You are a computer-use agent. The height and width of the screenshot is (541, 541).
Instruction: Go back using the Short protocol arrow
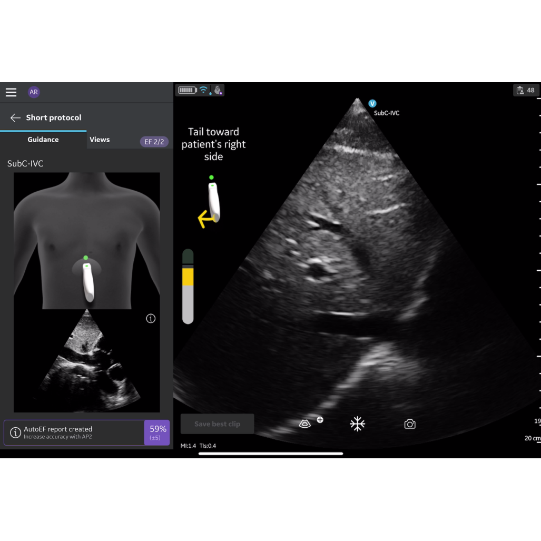click(14, 117)
